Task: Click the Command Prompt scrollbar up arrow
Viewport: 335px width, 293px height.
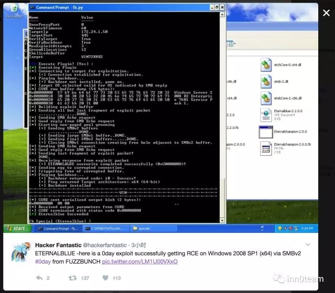Action: [222, 15]
